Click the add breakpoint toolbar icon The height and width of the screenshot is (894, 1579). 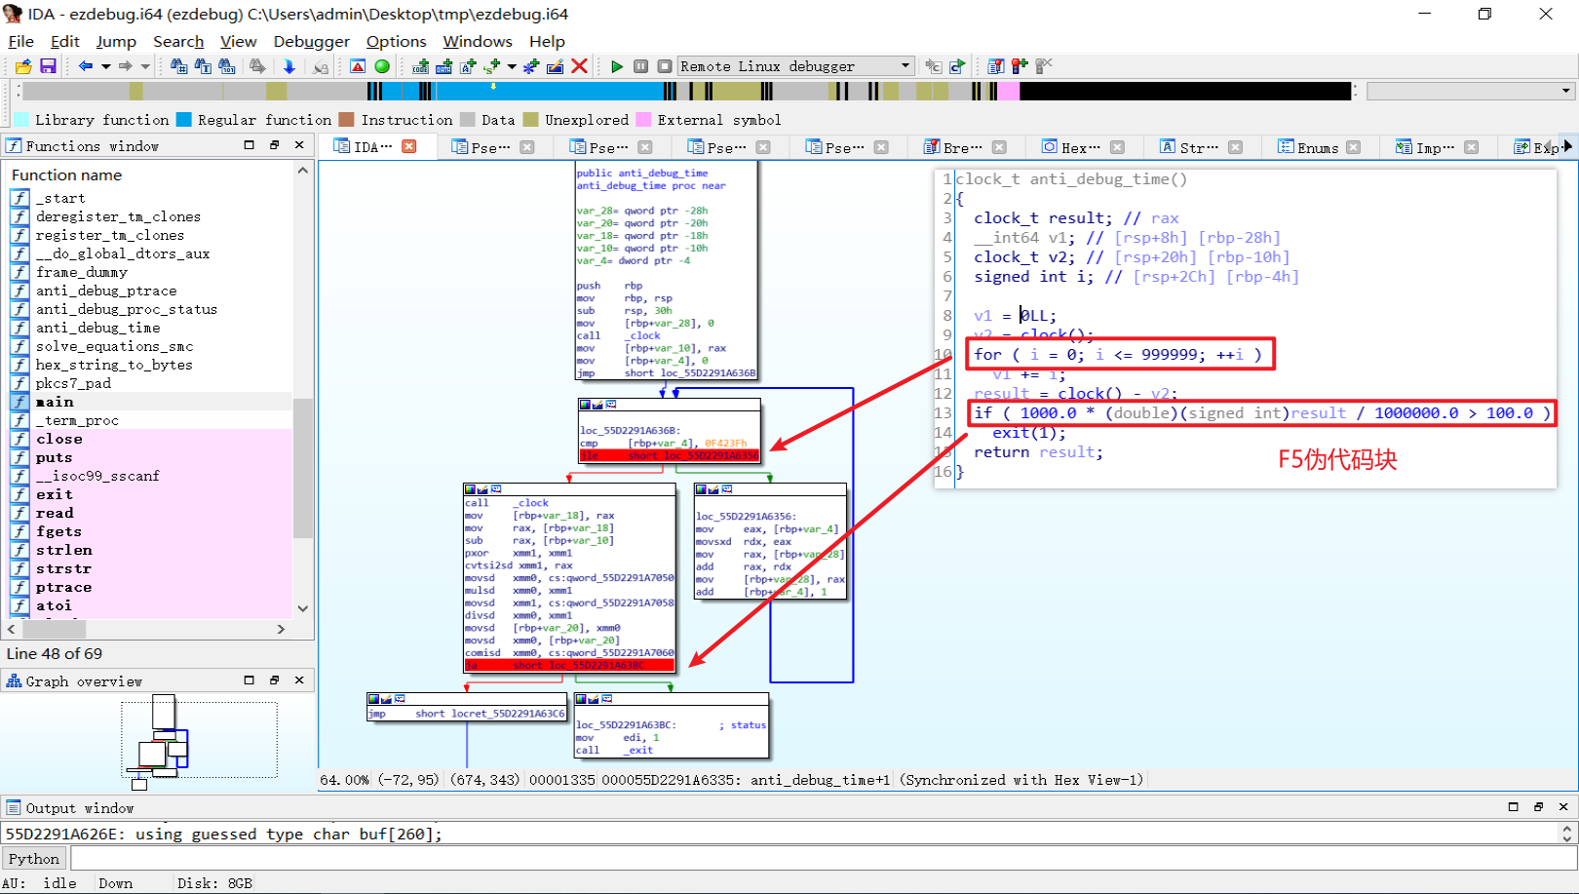(1020, 66)
